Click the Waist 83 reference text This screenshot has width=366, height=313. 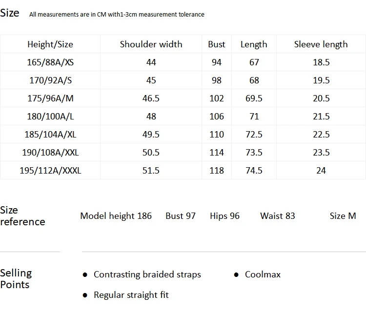tap(278, 216)
